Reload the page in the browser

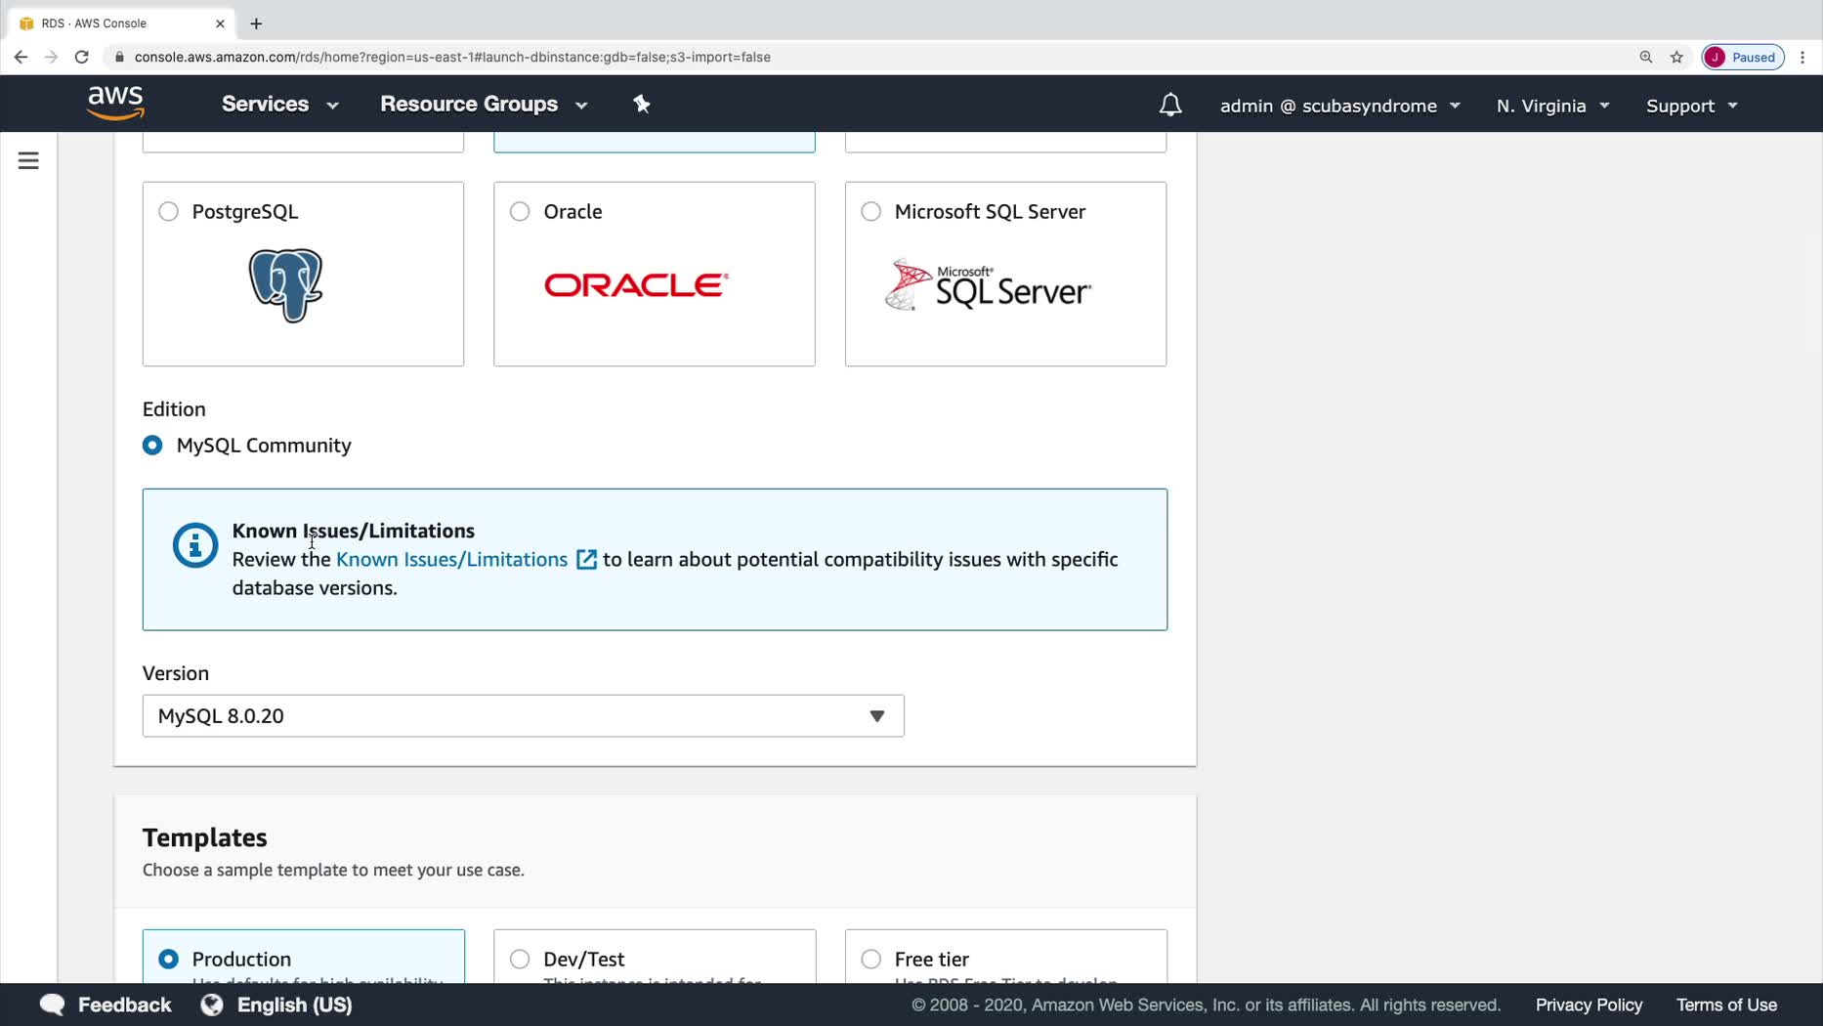[82, 57]
